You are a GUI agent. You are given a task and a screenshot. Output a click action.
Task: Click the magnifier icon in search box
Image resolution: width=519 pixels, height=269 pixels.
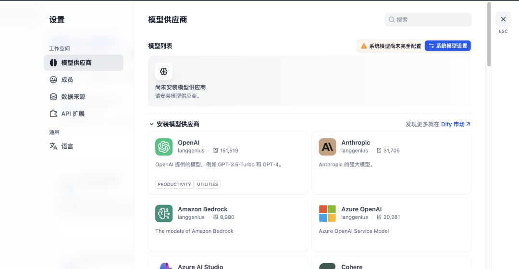tap(392, 20)
